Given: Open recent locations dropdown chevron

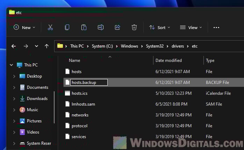Looking at the screenshot, I should 36,46.
